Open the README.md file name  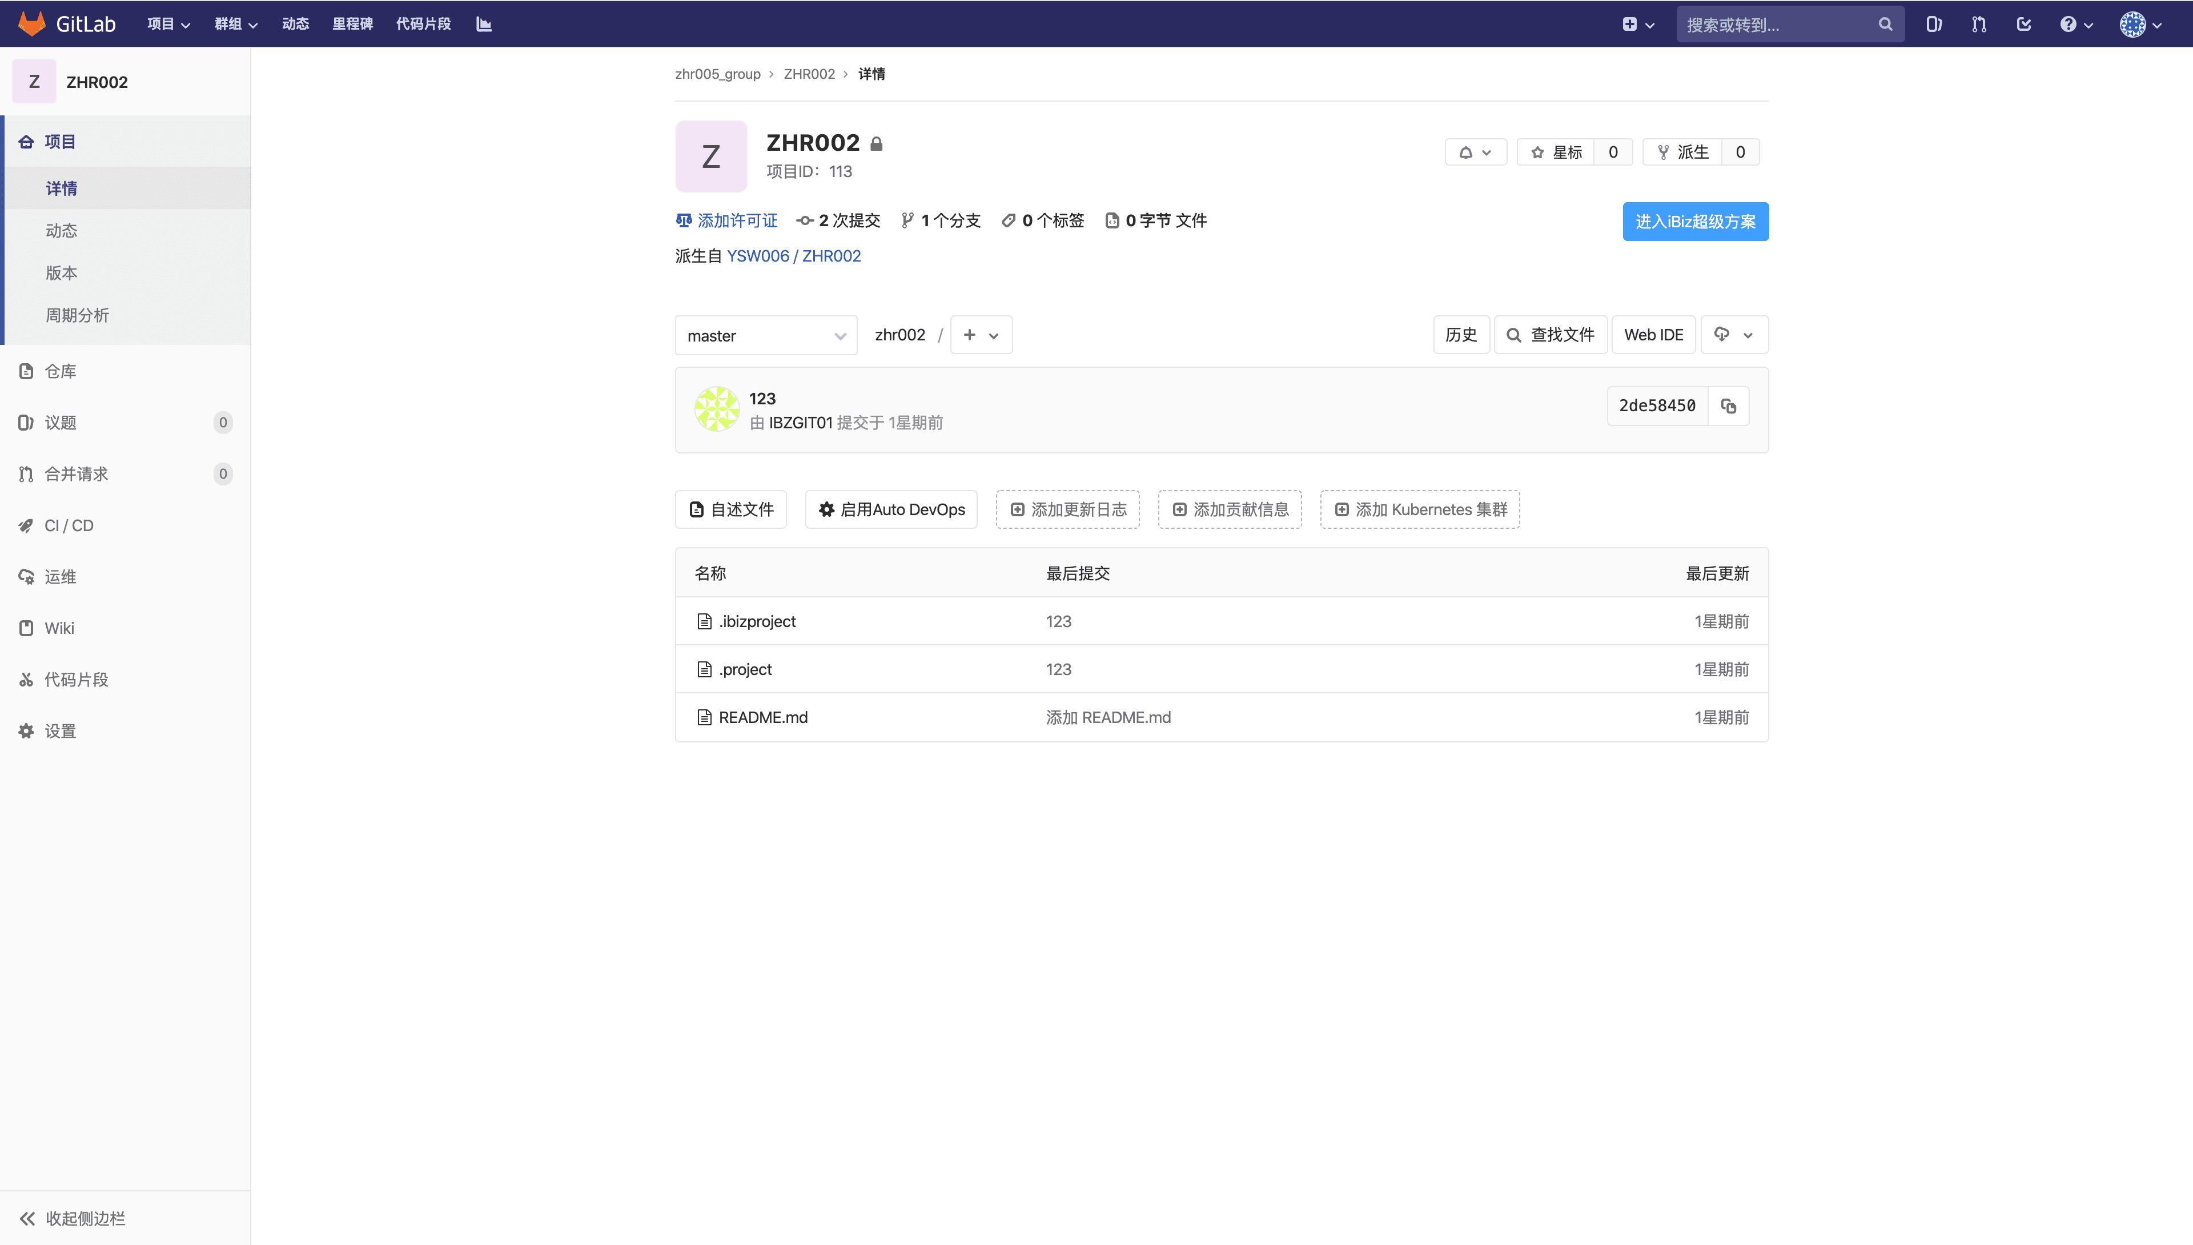click(x=762, y=717)
